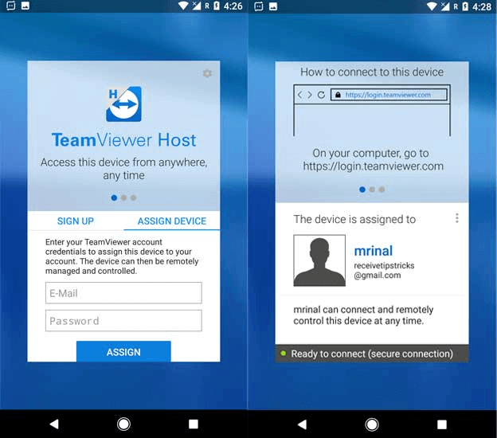
Task: Tap the mrinal account name
Action: (374, 251)
